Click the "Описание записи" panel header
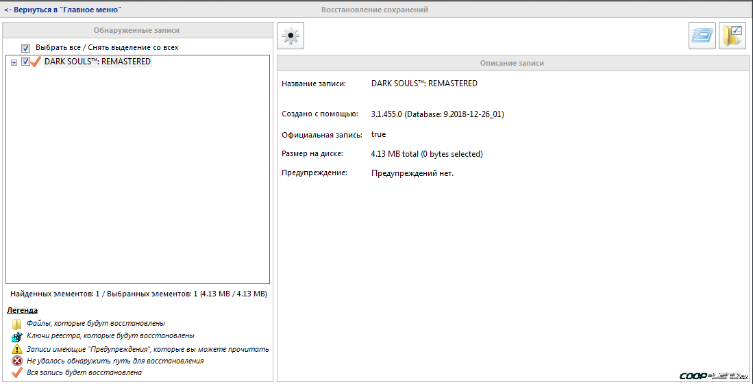The image size is (753, 384). tap(511, 63)
